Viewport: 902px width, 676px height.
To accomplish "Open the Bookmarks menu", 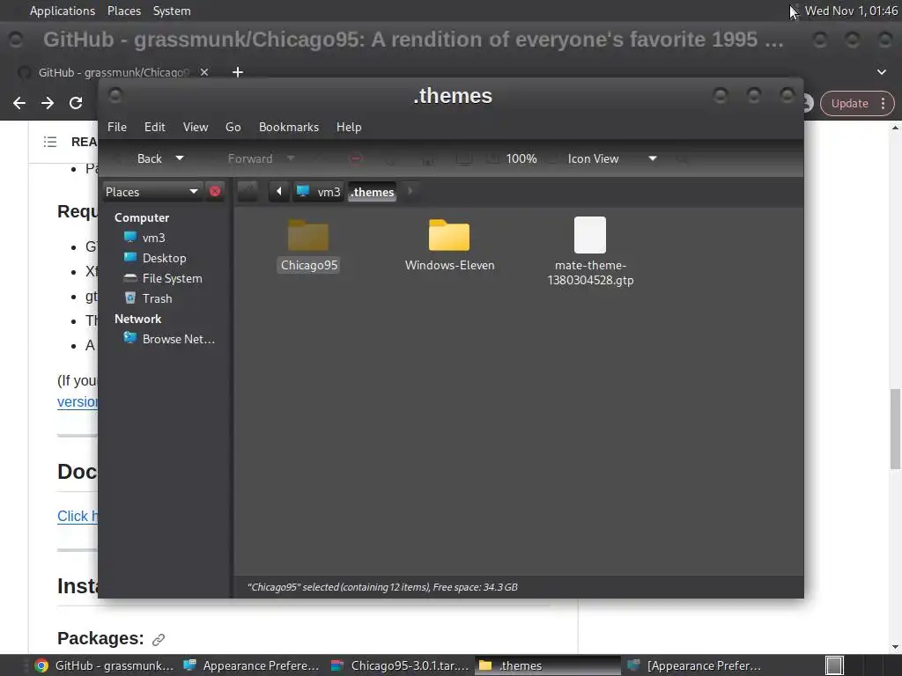I will (x=289, y=127).
